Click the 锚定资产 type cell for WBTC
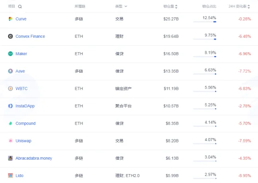This screenshot has width=258, height=183. point(123,89)
